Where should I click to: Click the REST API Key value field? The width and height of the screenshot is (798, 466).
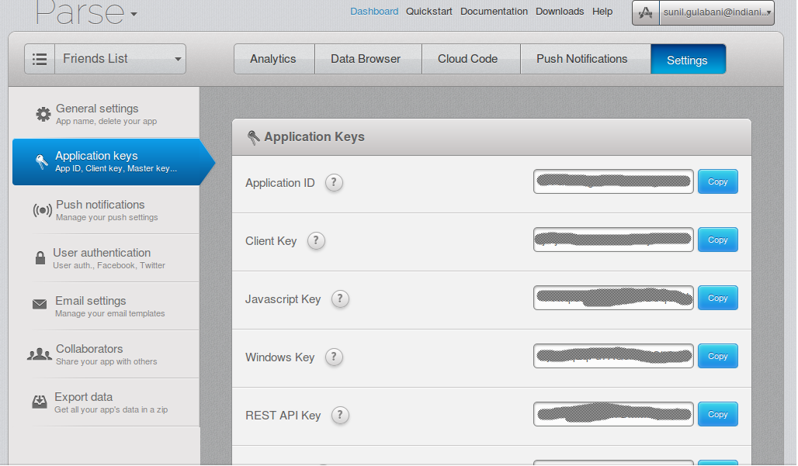click(613, 414)
